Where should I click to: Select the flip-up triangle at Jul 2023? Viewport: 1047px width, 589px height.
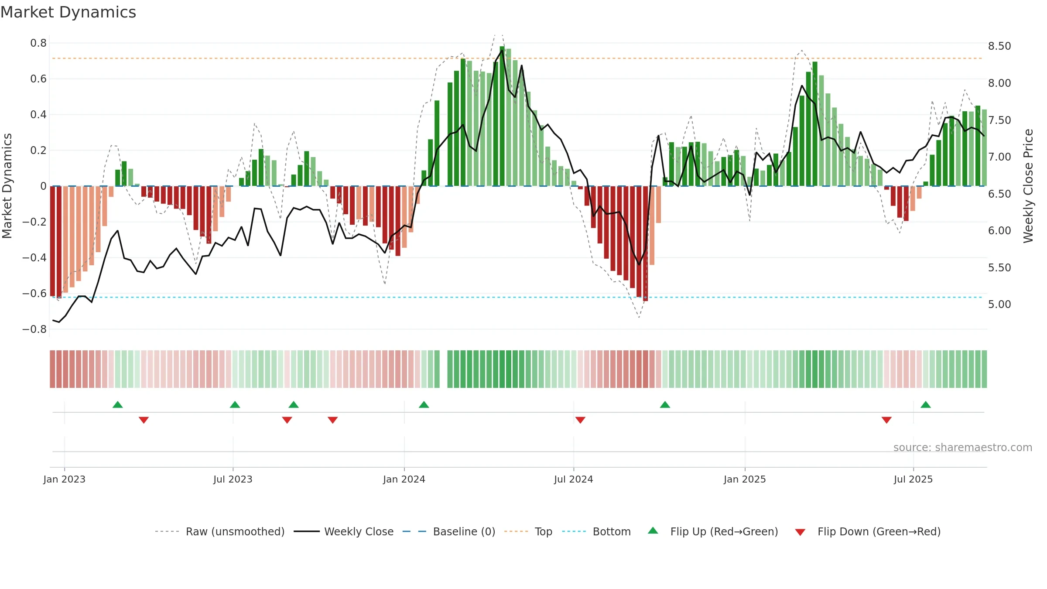click(x=235, y=404)
